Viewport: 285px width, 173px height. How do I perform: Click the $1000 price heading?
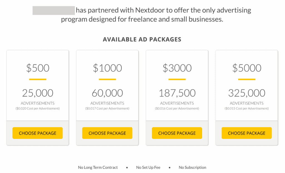click(107, 68)
